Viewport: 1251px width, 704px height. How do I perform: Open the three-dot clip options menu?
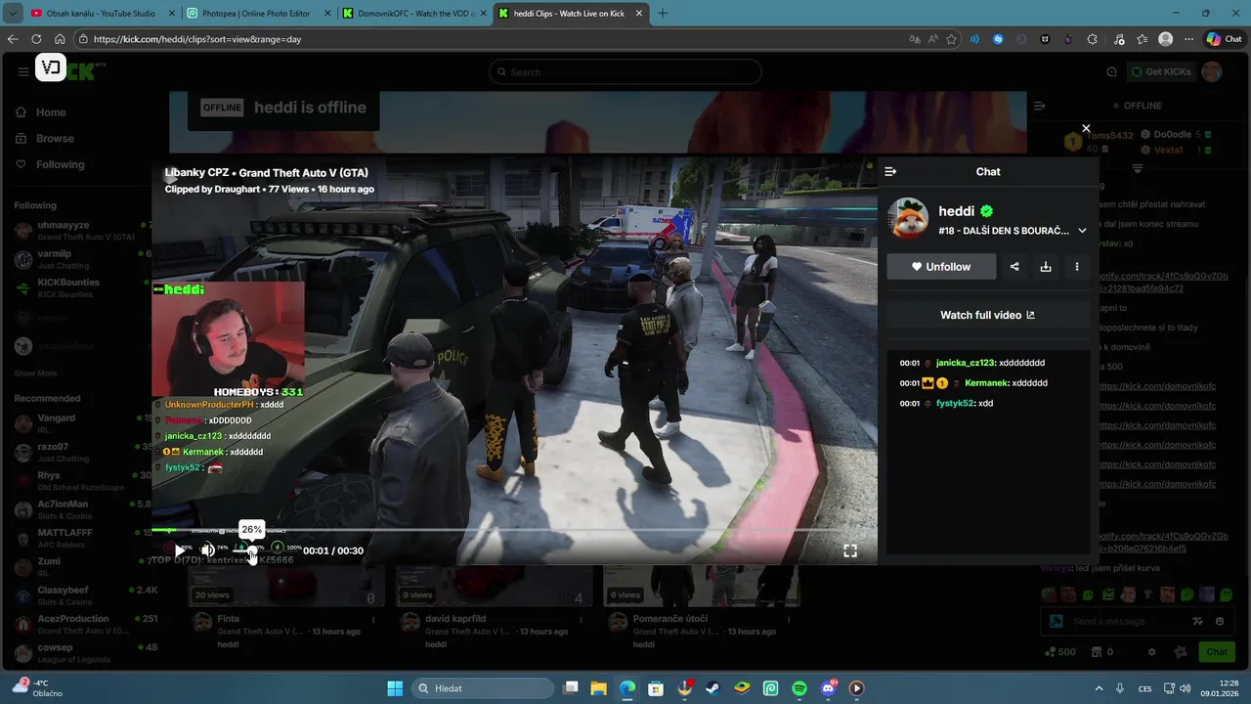(x=1077, y=267)
